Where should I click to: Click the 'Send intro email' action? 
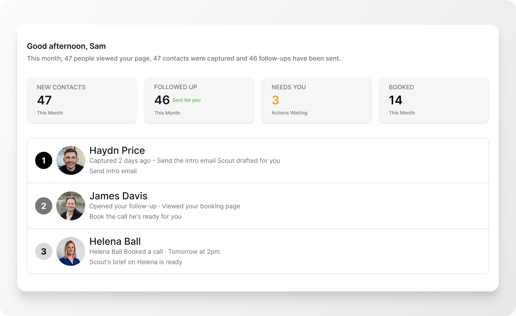(x=113, y=171)
